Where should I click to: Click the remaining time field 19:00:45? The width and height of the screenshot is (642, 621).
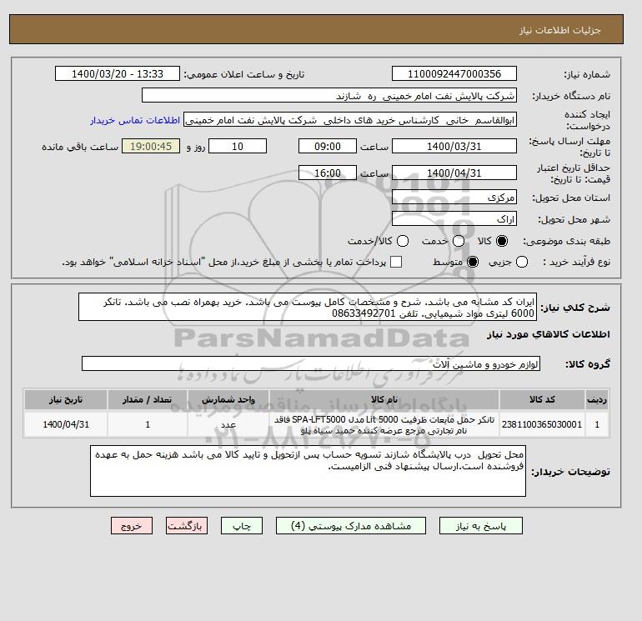151,146
